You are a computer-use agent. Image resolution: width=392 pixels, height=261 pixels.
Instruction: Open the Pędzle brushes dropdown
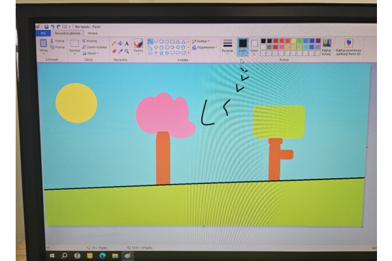[x=138, y=46]
